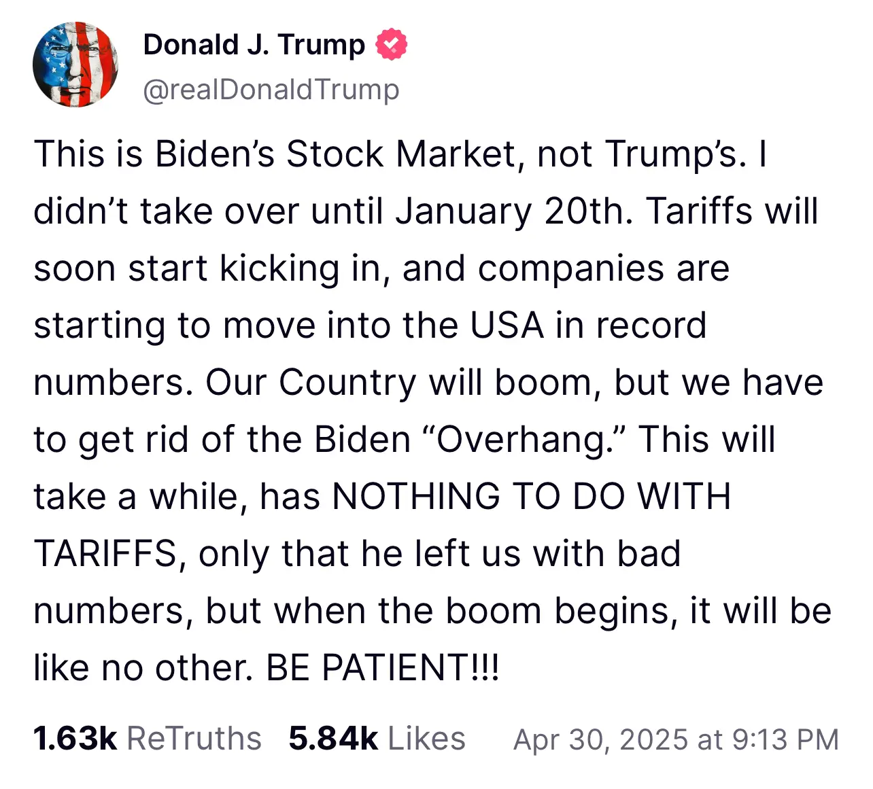Click "Our Country will boom" sentence

pyautogui.click(x=399, y=382)
